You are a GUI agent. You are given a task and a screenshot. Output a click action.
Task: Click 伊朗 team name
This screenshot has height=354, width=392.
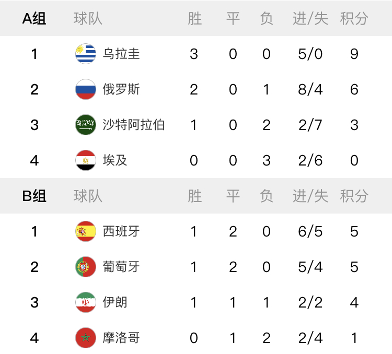[115, 302]
